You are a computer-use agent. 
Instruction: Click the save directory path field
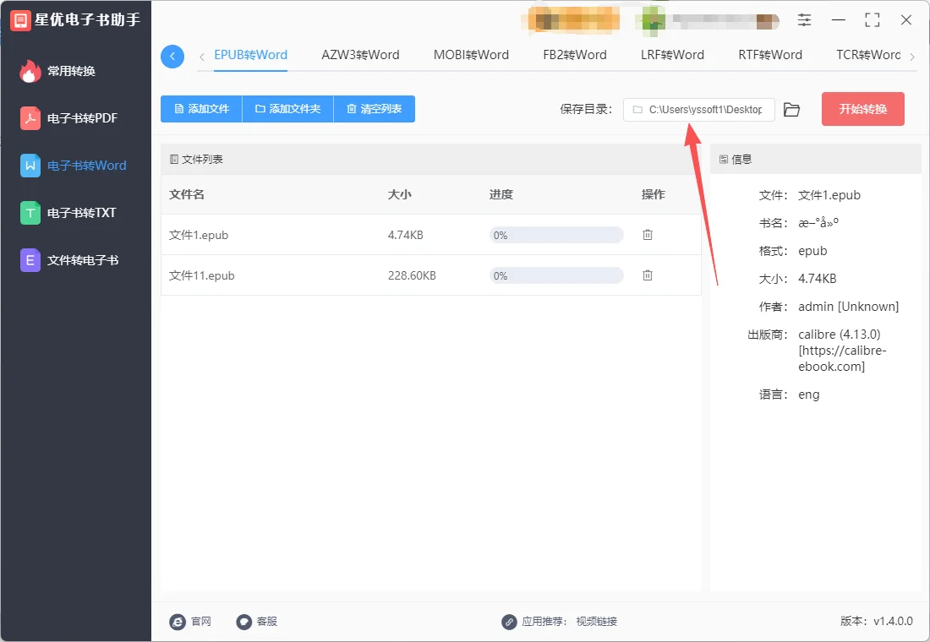pyautogui.click(x=698, y=110)
